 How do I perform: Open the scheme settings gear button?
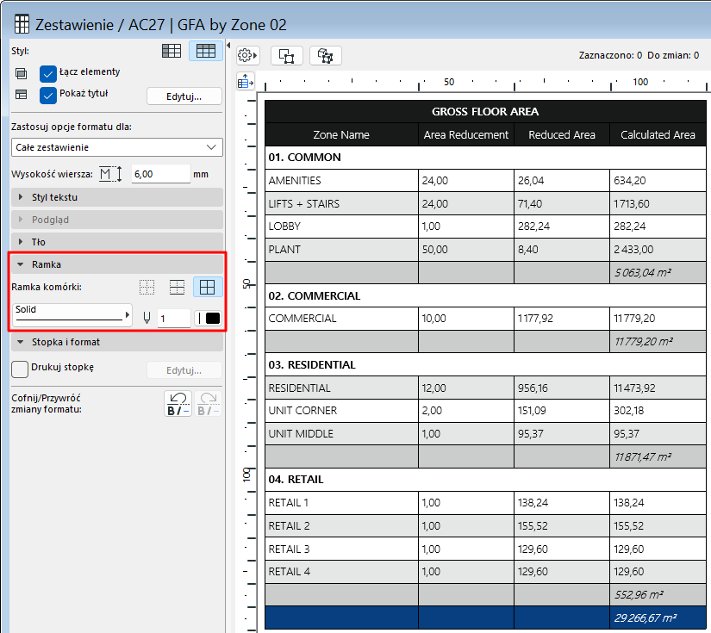click(246, 55)
